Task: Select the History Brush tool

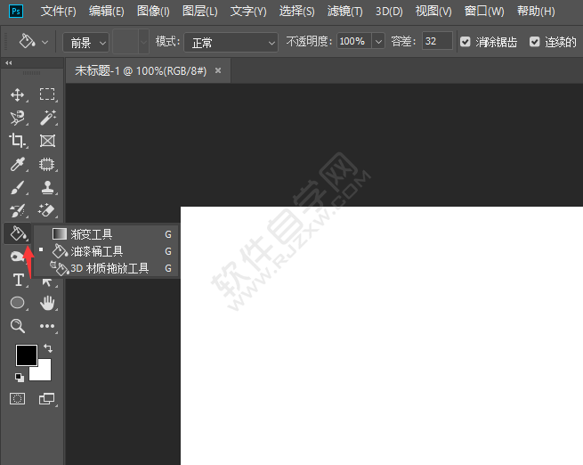Action: point(18,210)
